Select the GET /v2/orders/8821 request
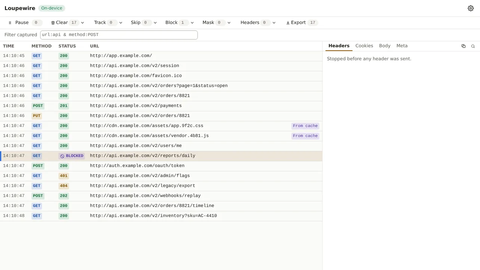480x270 pixels. click(x=161, y=96)
